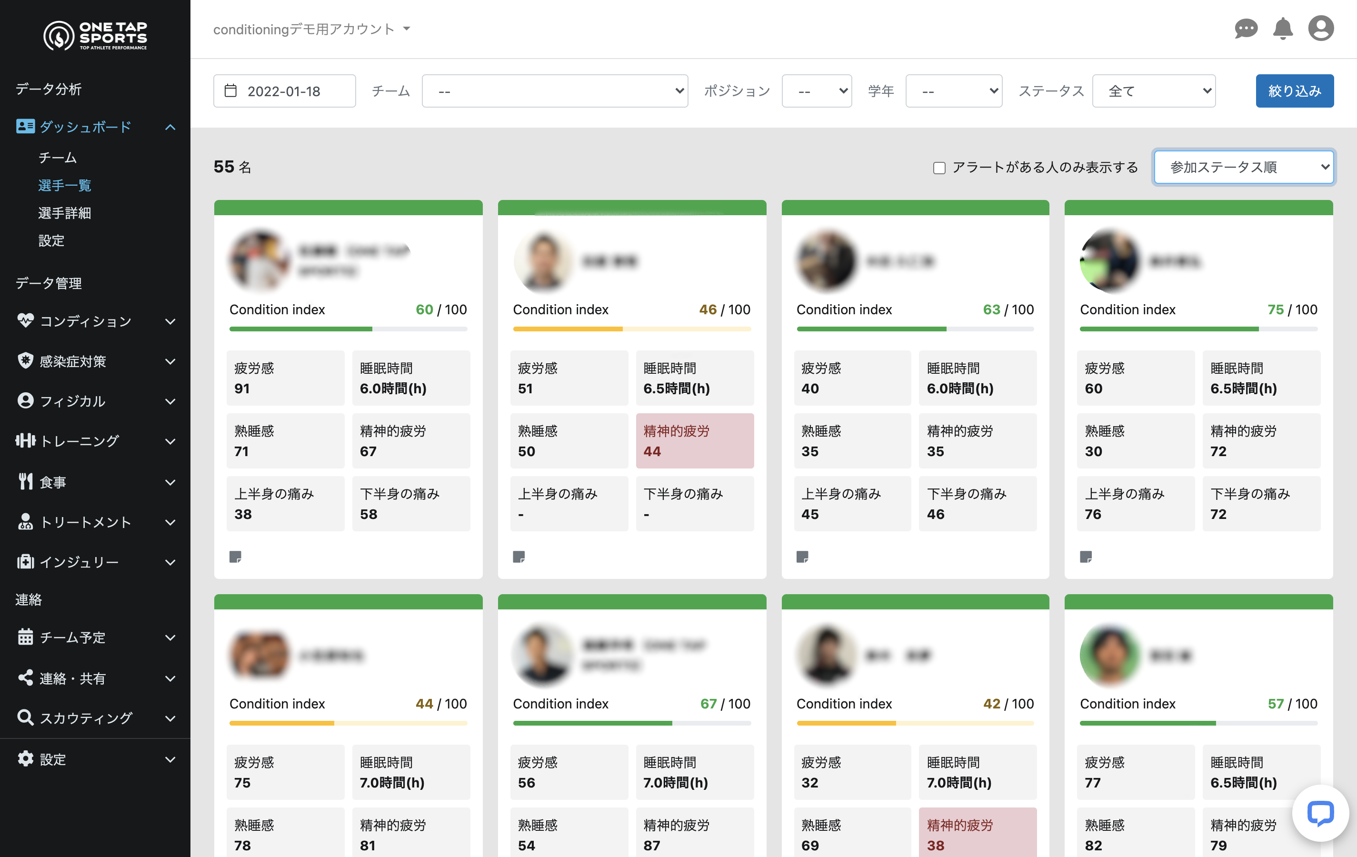Image resolution: width=1357 pixels, height=857 pixels.
Task: Open memo note icon on Condition index 60 card
Action: (235, 557)
